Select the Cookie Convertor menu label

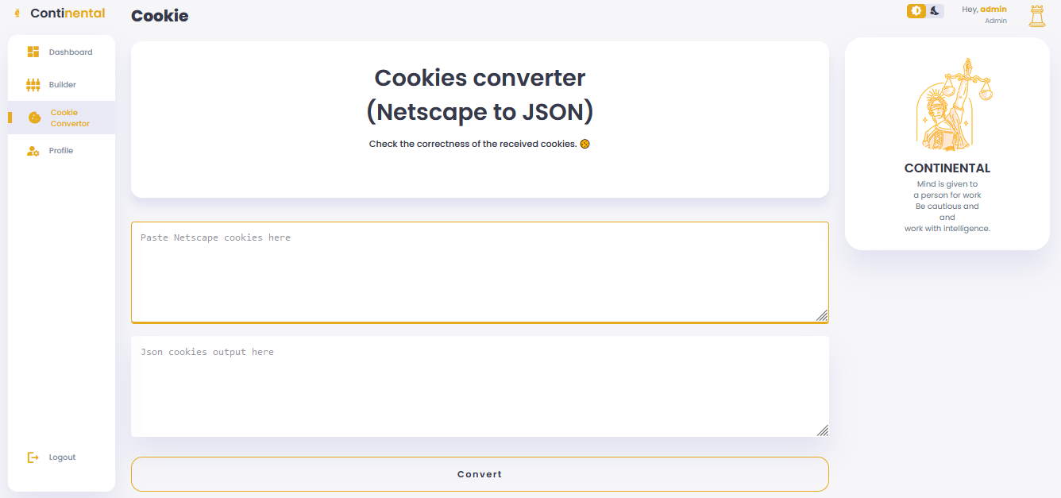[x=70, y=118]
